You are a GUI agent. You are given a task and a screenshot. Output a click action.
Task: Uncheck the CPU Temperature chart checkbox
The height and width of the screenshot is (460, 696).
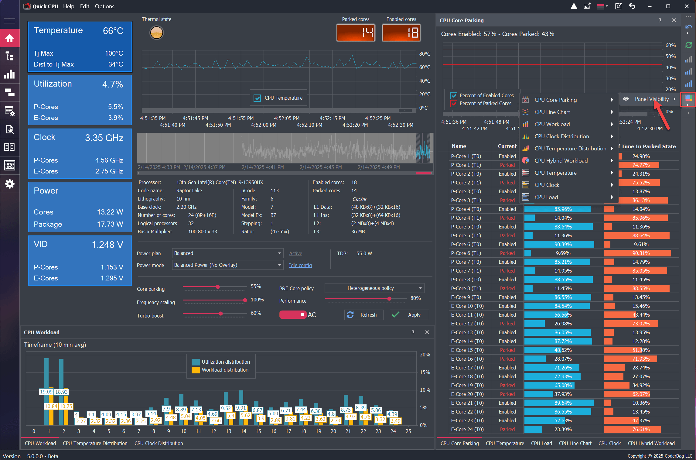(257, 98)
